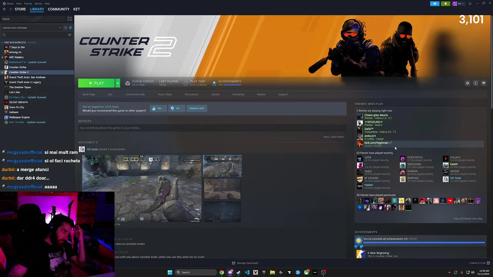Click the recent activity clock filter

[x=65, y=28]
